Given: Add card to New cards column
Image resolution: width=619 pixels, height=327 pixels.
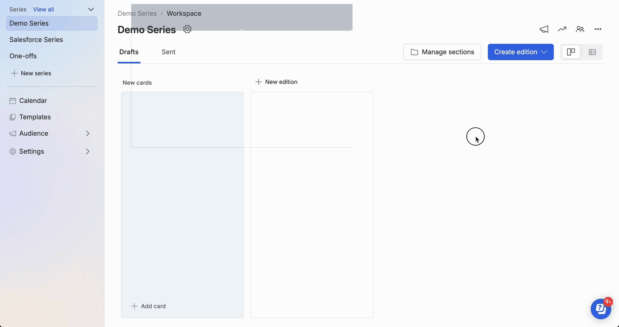Looking at the screenshot, I should (148, 306).
